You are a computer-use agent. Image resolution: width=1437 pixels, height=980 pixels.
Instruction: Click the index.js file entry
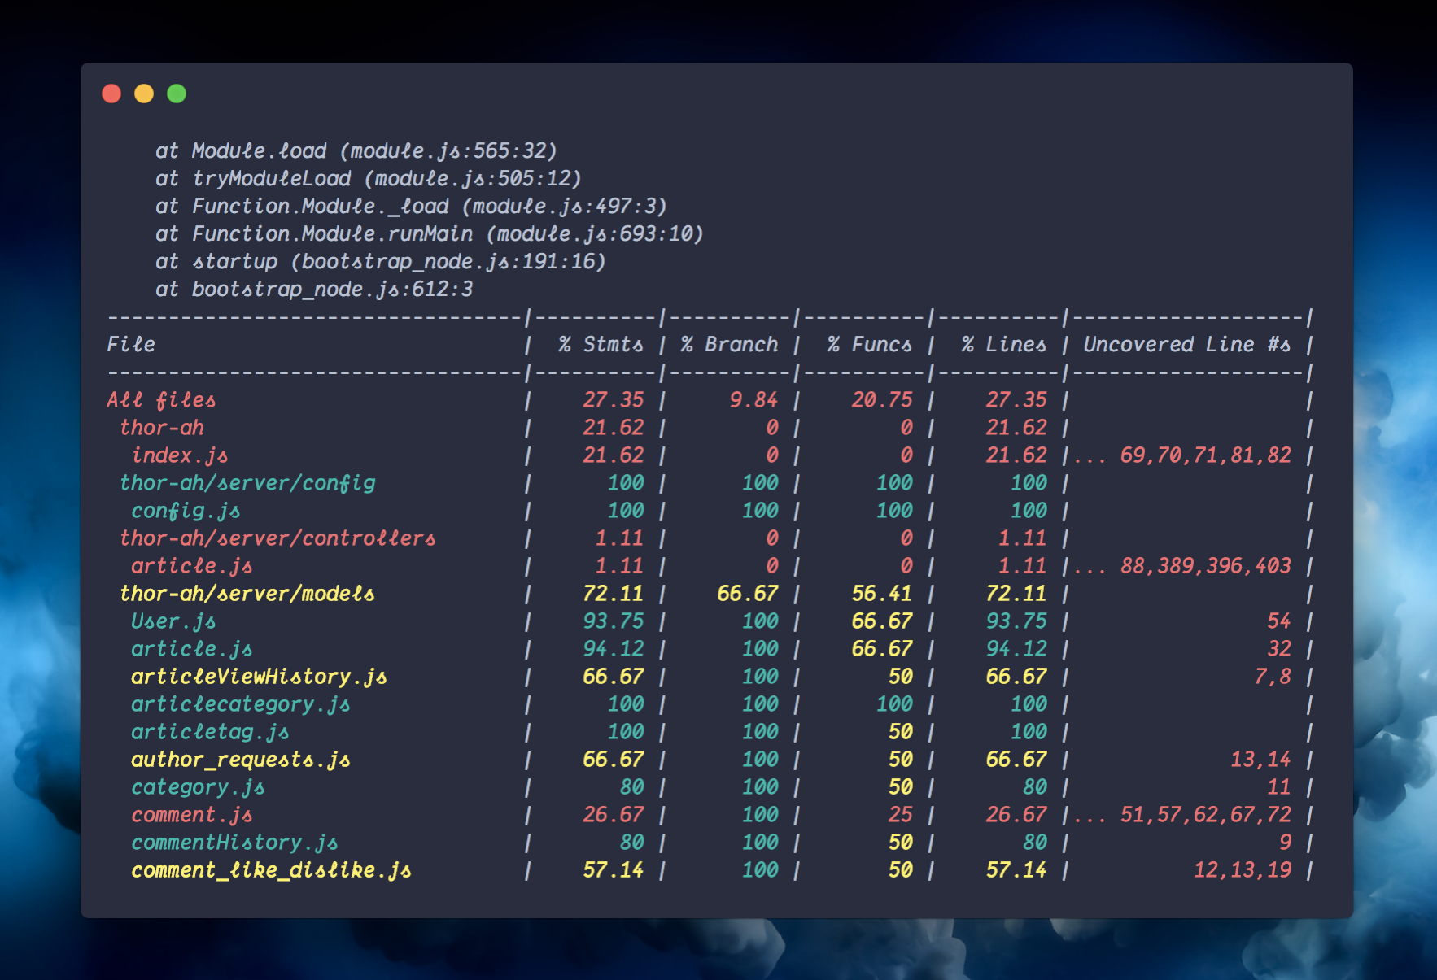(x=180, y=455)
